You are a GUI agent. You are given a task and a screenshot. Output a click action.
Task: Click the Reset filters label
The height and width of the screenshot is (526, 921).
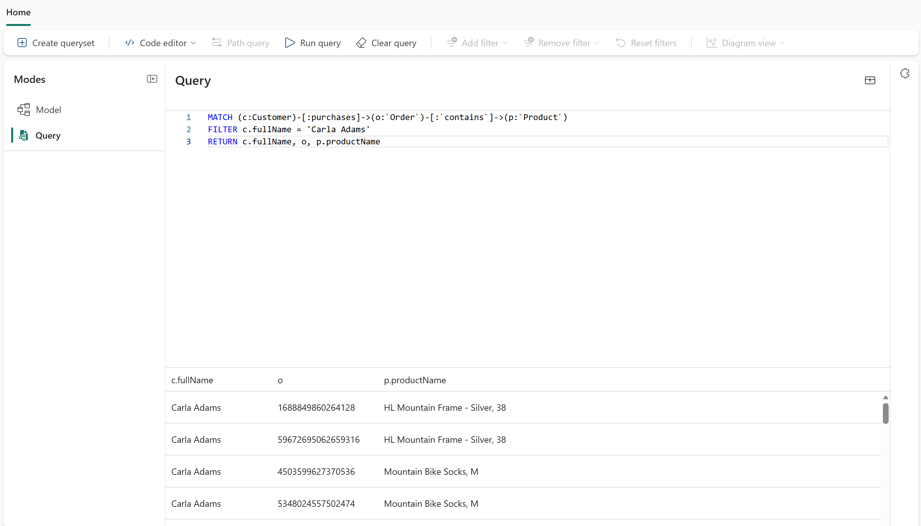[654, 43]
